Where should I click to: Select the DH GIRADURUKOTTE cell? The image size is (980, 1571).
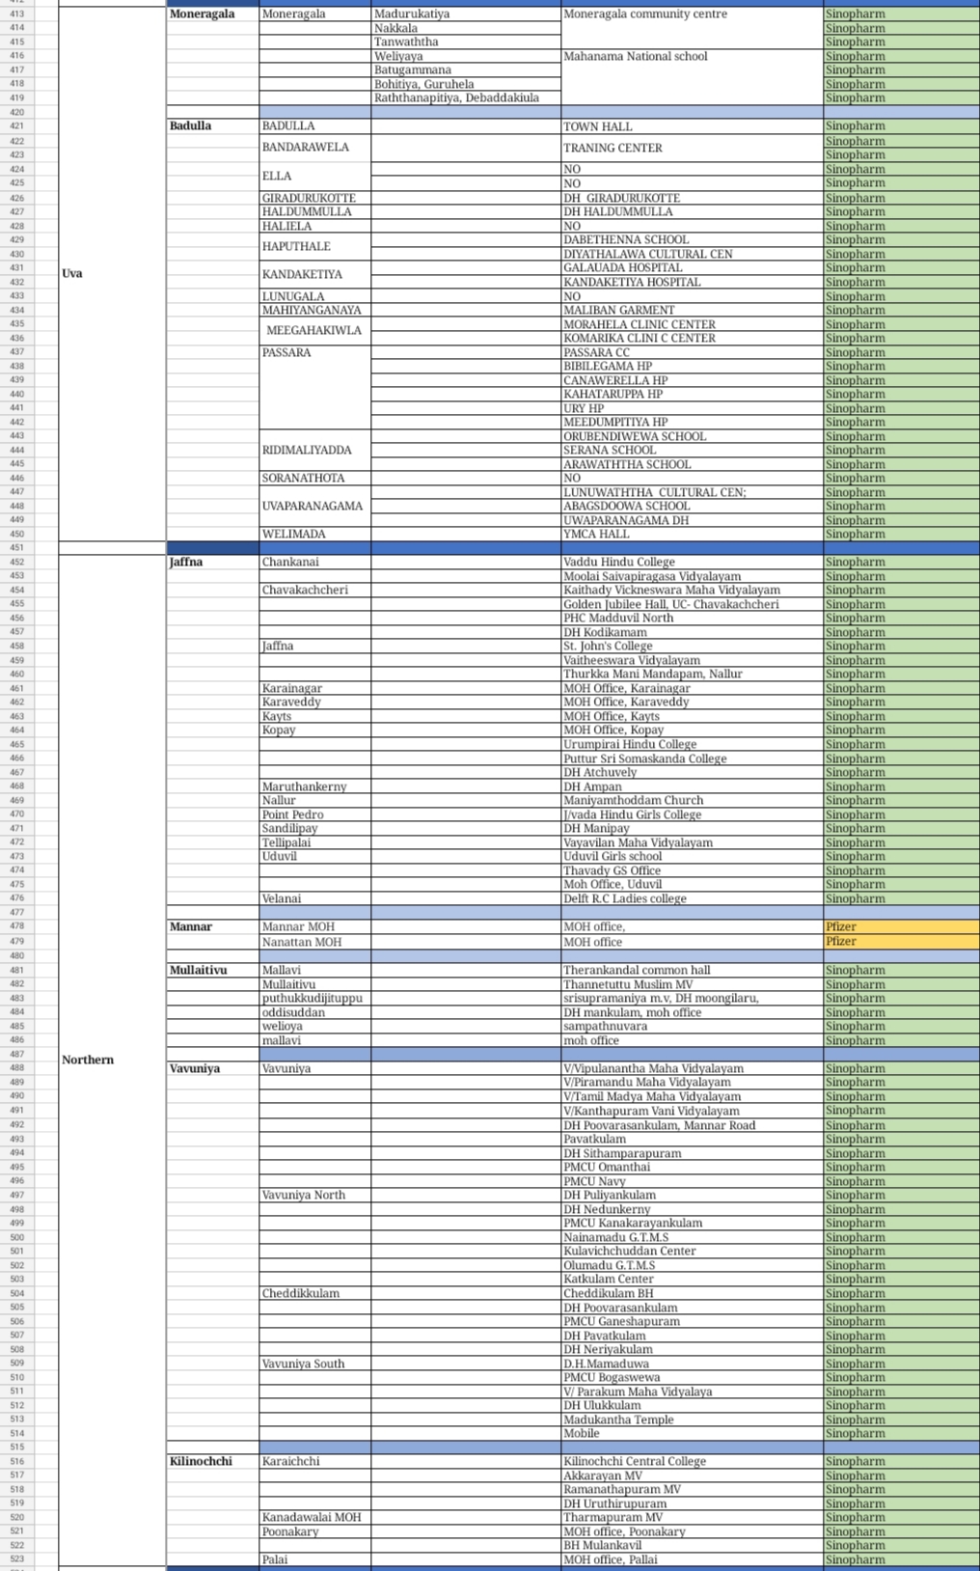[x=692, y=198]
